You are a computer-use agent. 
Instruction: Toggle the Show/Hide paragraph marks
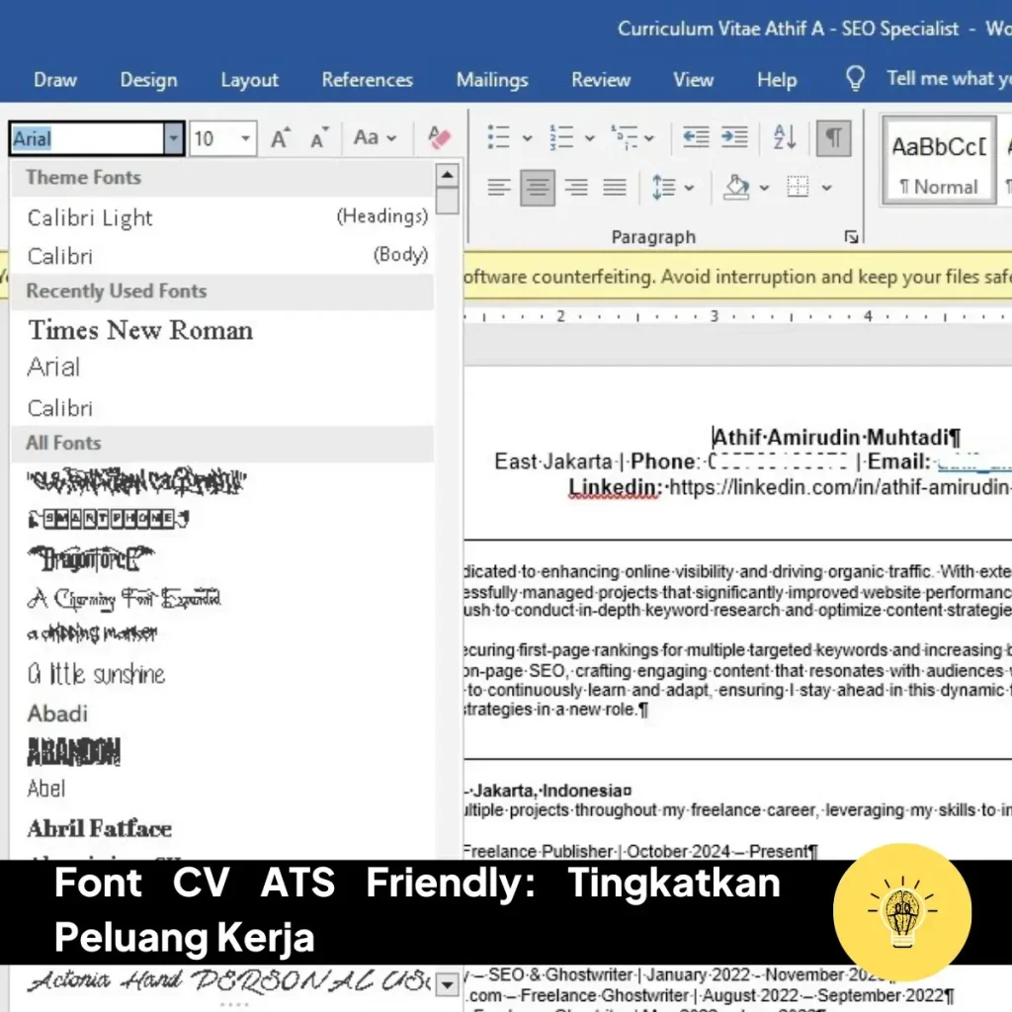(835, 137)
